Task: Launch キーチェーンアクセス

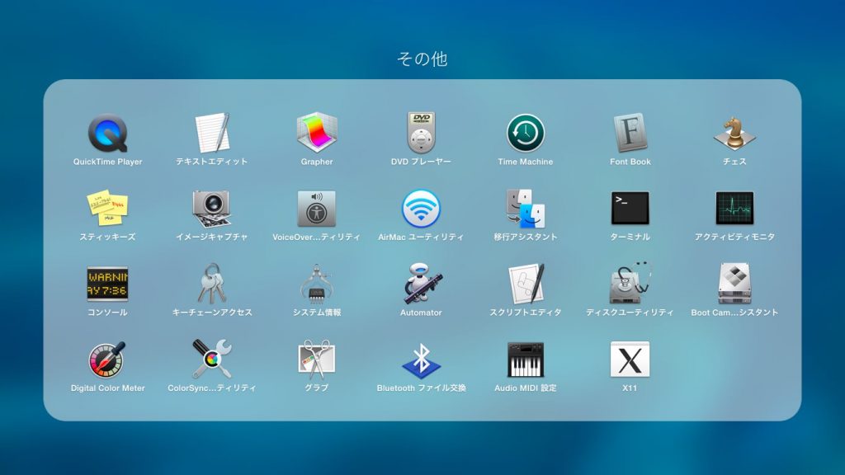Action: 212,284
